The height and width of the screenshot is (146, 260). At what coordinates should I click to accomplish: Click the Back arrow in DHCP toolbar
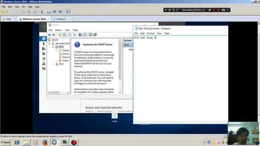click(50, 35)
